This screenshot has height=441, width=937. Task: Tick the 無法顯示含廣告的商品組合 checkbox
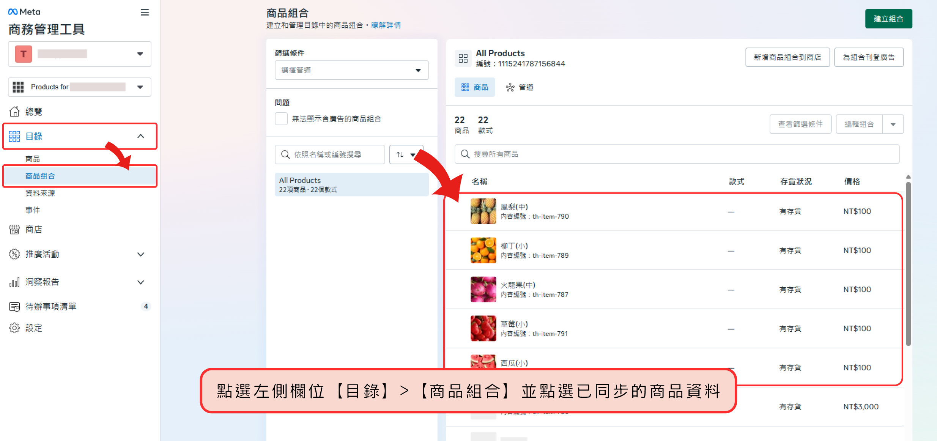click(x=281, y=119)
